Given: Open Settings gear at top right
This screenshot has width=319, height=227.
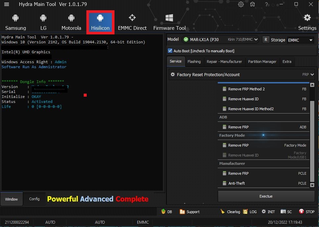Looking at the screenshot, I should [x=307, y=22].
